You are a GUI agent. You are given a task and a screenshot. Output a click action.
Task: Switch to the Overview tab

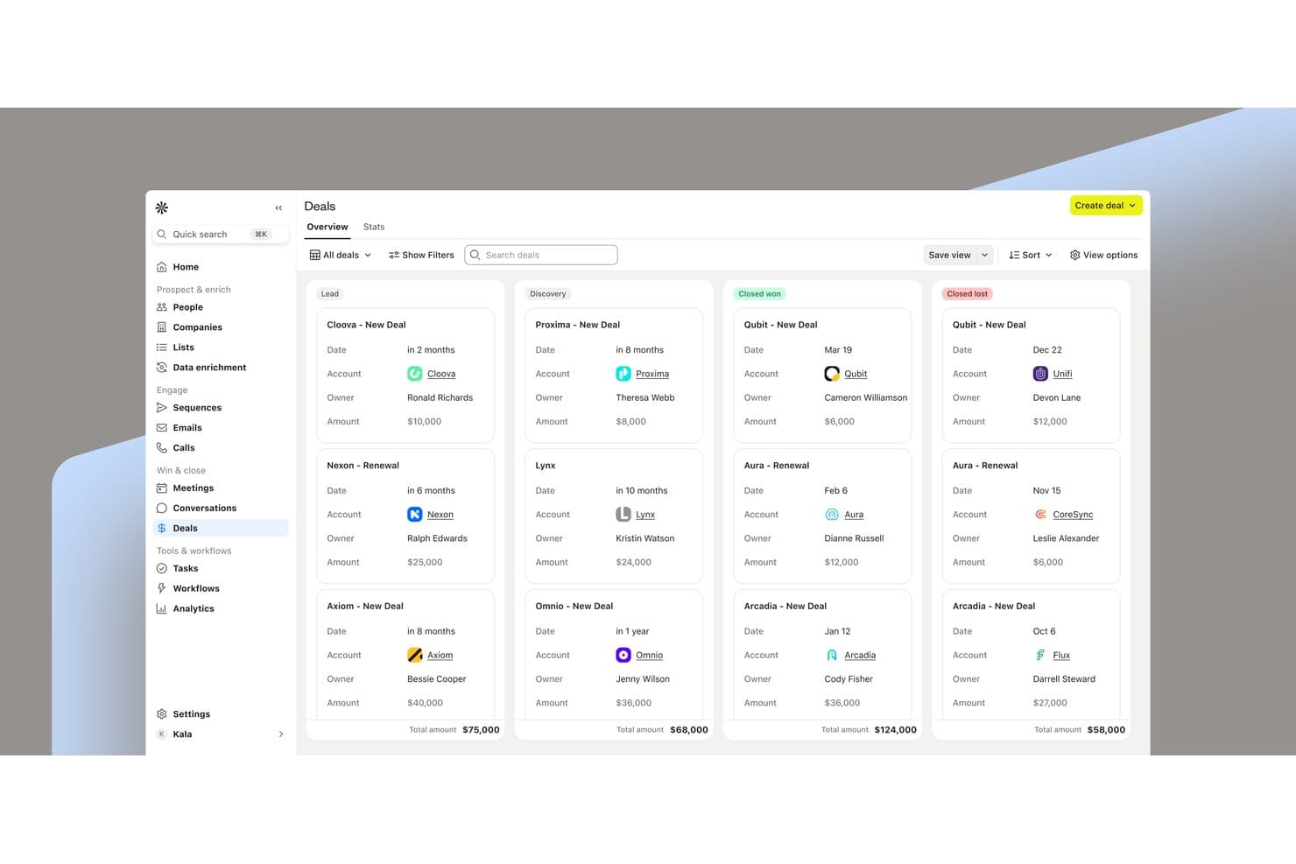tap(328, 228)
